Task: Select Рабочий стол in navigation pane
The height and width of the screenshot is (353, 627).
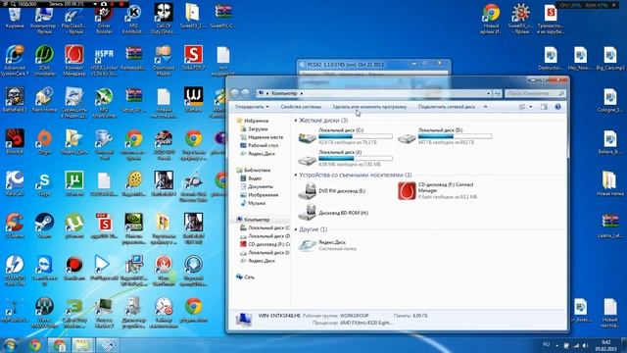Action: coord(259,145)
